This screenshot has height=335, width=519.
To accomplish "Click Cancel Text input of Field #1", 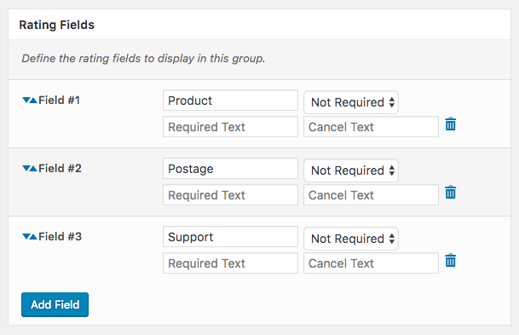I will (371, 127).
